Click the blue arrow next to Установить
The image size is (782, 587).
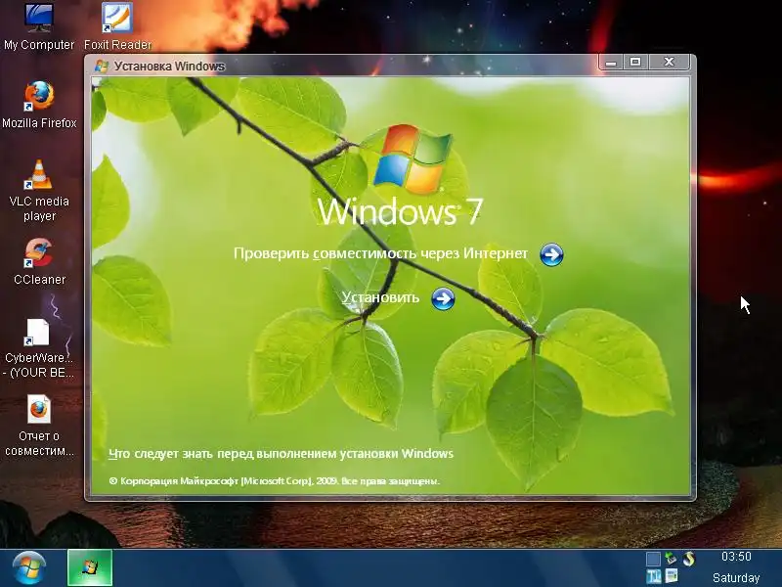[443, 298]
